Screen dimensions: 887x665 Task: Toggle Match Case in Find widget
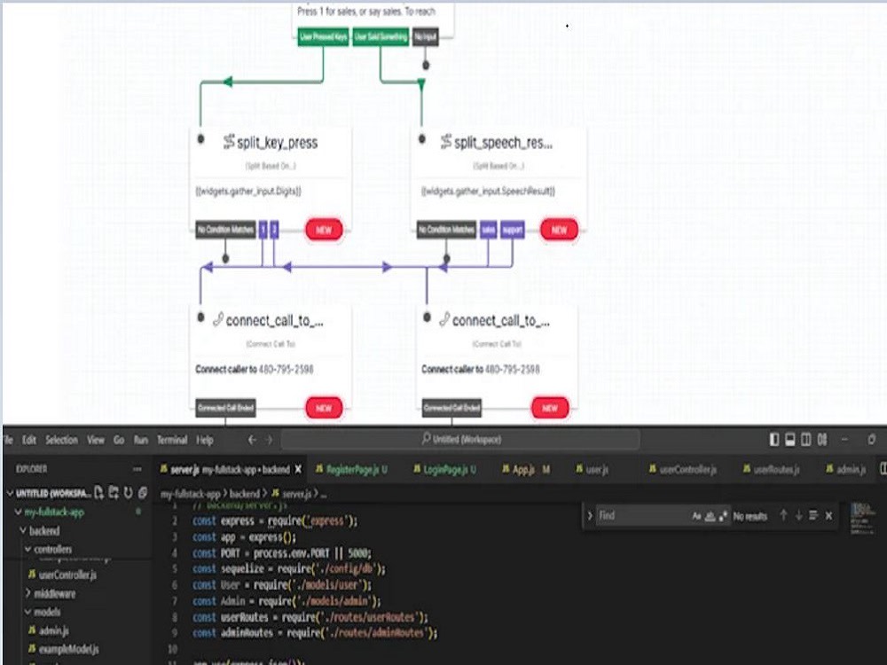coord(696,516)
